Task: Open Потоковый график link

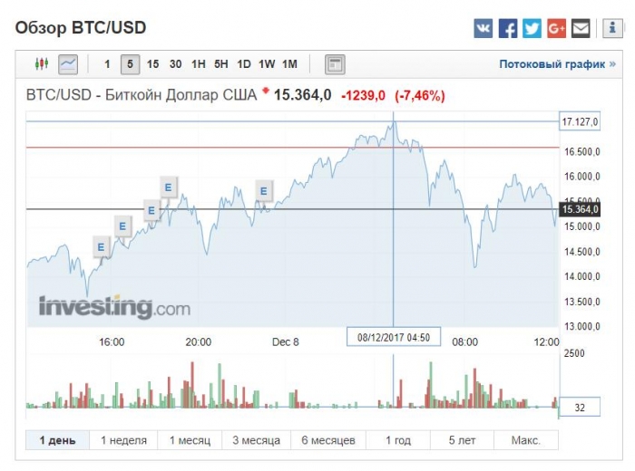Action: point(557,64)
